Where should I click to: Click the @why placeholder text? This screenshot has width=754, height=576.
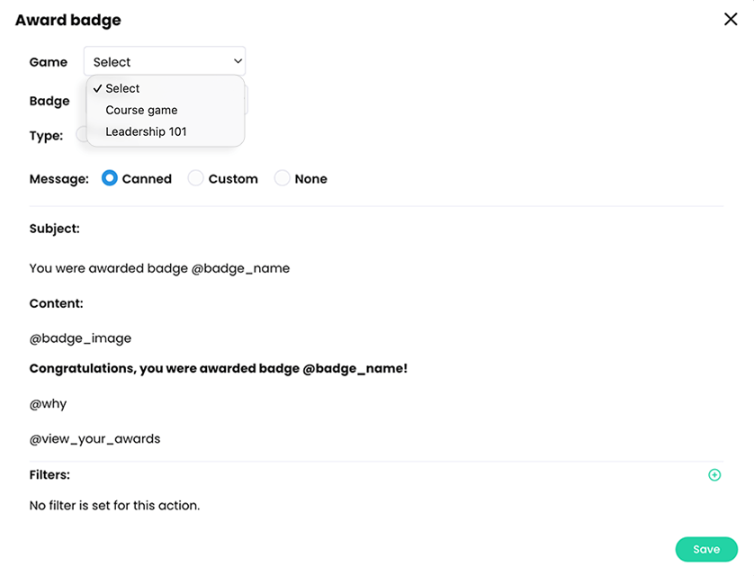48,404
